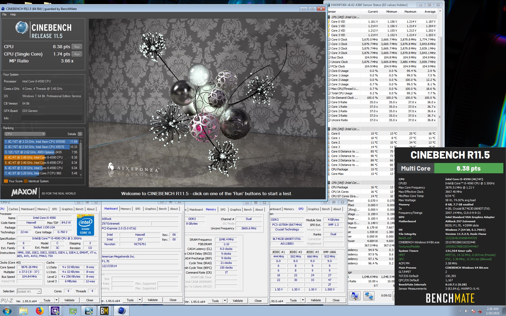Open the Cinebench ranking CPU dropdown
The image size is (506, 316).
coord(25,134)
